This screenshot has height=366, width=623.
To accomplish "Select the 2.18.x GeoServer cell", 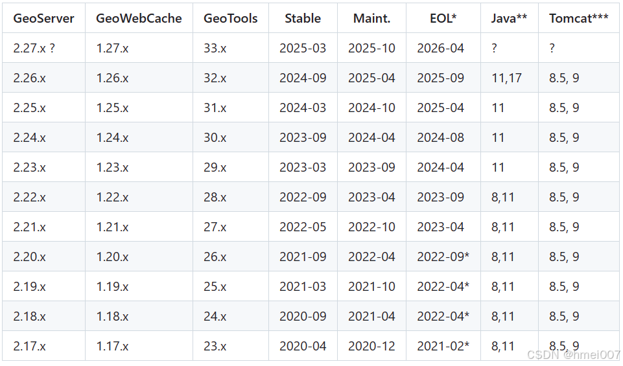I will pos(43,316).
